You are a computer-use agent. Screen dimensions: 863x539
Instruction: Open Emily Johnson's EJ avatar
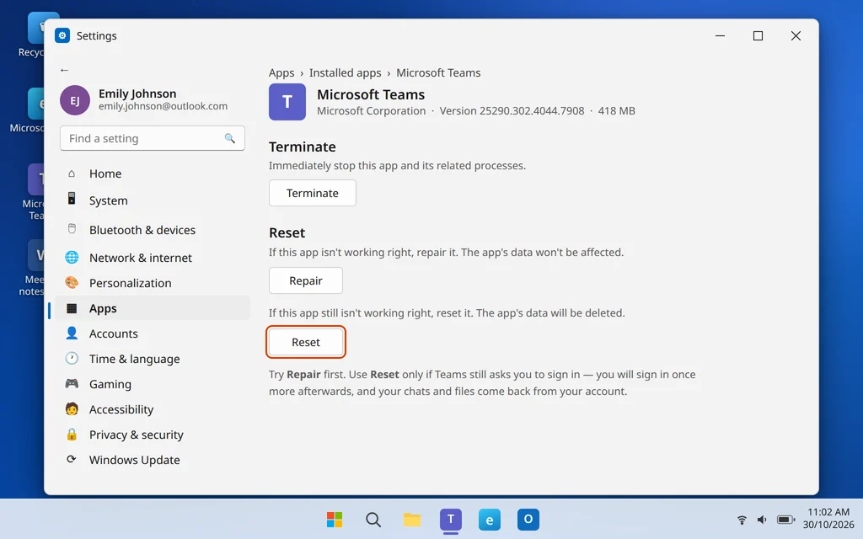tap(75, 100)
